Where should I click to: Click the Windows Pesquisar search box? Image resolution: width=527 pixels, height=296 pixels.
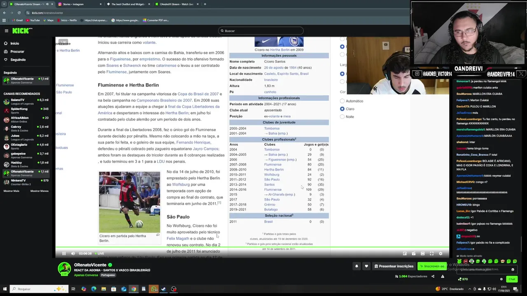pos(39,289)
